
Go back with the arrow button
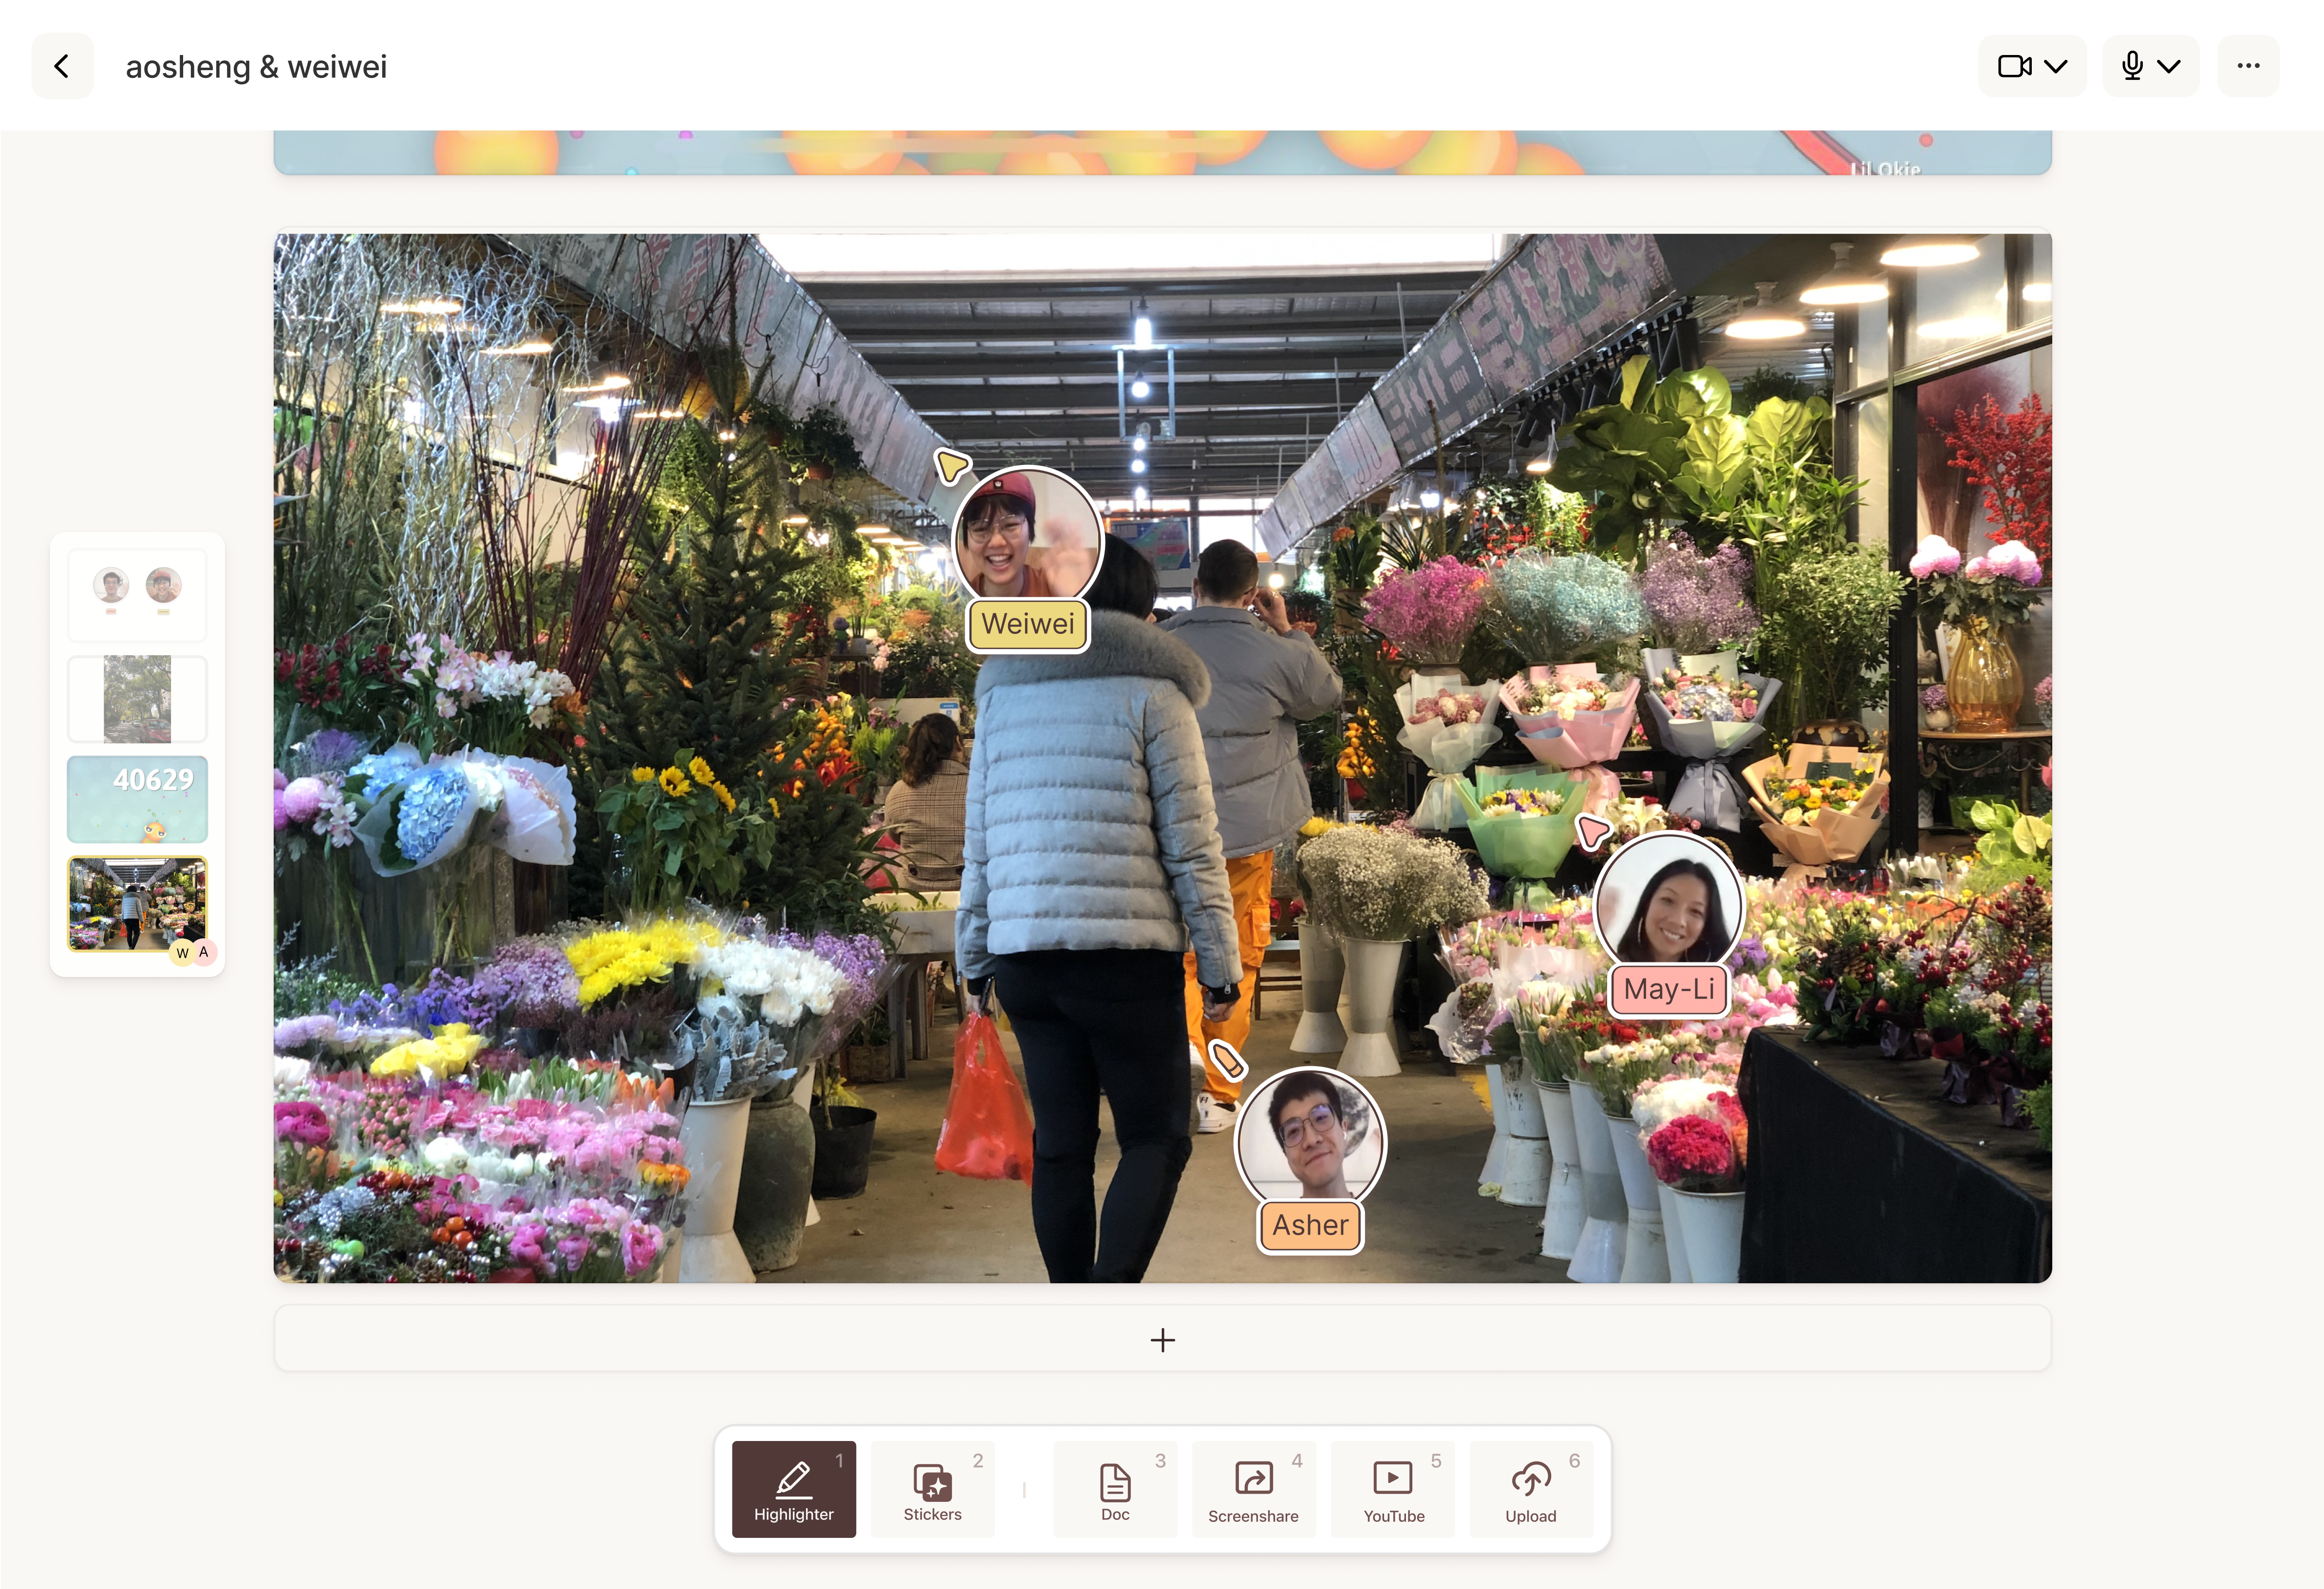(62, 66)
